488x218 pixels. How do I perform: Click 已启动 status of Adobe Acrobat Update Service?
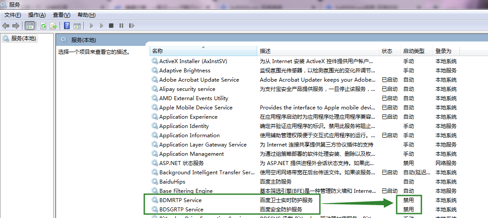pos(390,80)
